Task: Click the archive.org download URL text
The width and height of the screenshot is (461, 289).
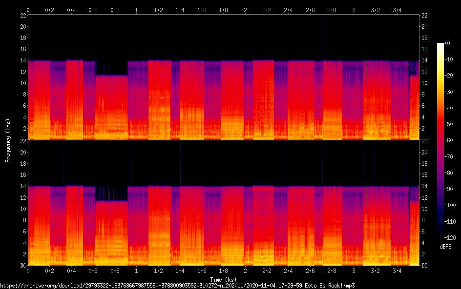Action: coord(177,286)
